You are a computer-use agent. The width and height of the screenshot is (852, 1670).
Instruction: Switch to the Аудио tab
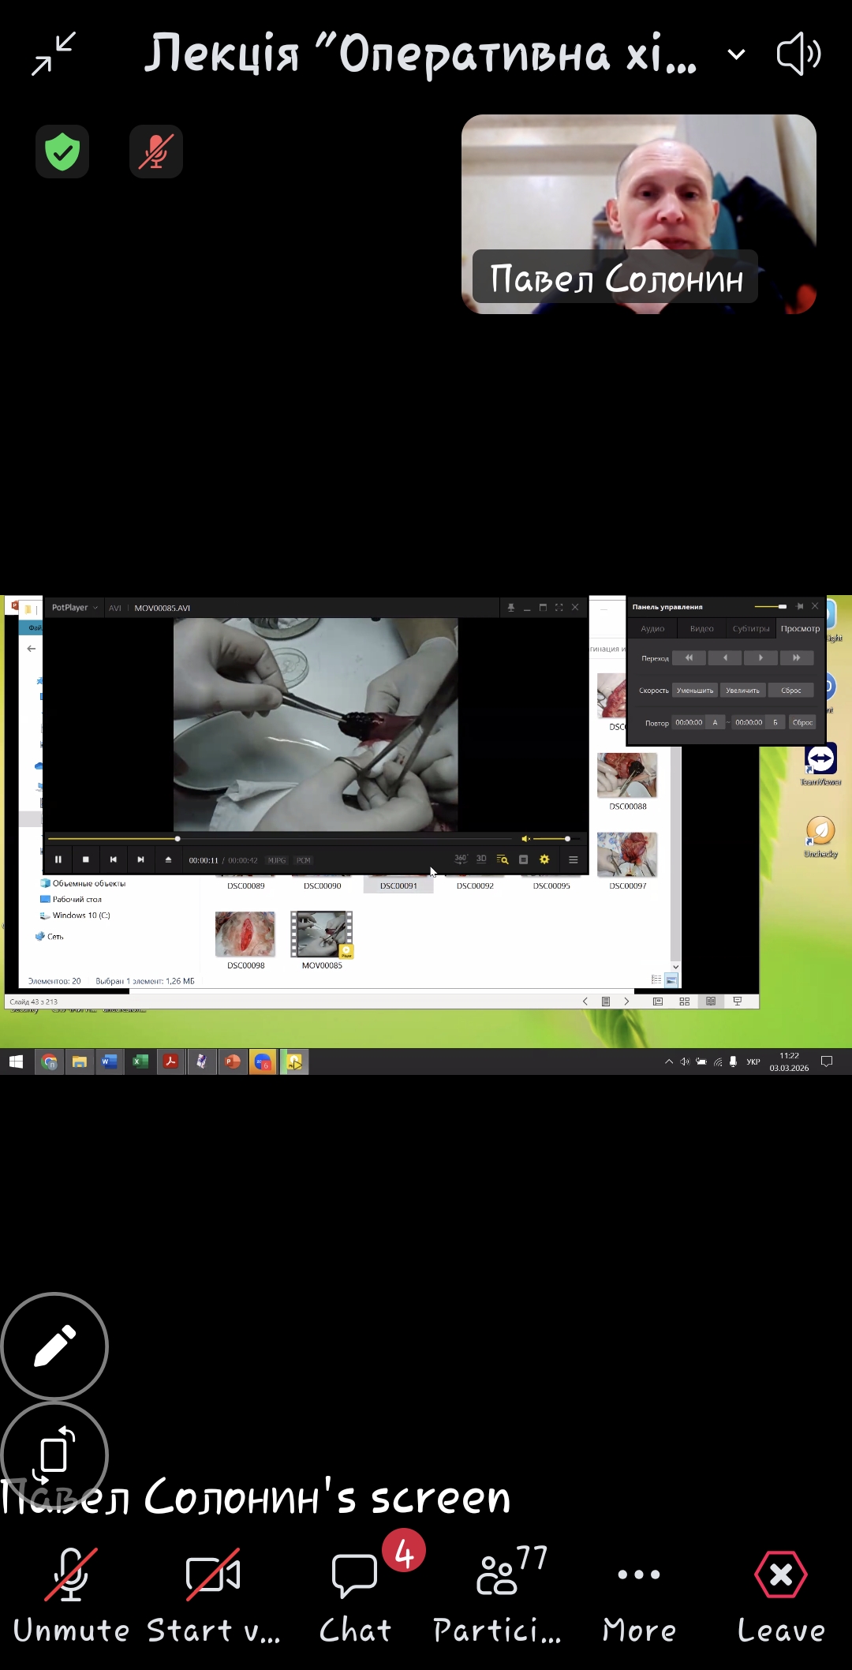click(x=652, y=628)
